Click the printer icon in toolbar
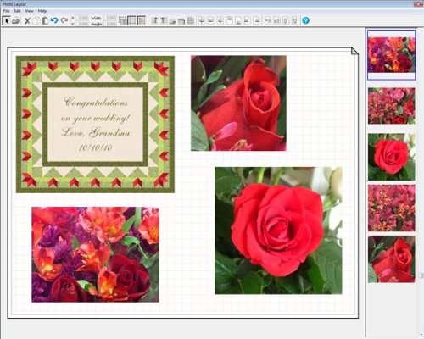424x339 pixels. pyautogui.click(x=16, y=20)
